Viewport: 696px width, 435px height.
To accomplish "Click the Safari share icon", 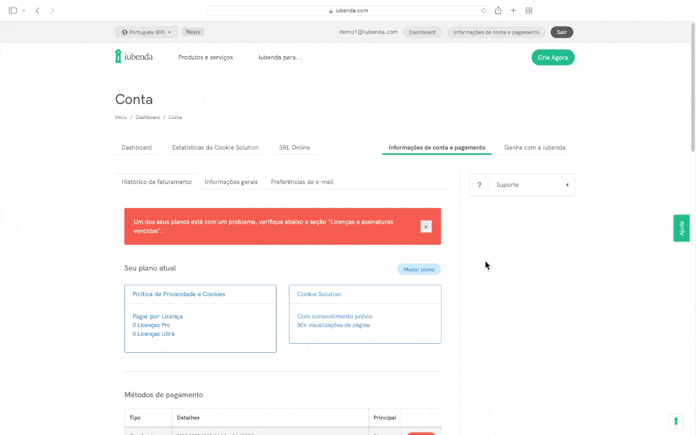I will 498,11.
